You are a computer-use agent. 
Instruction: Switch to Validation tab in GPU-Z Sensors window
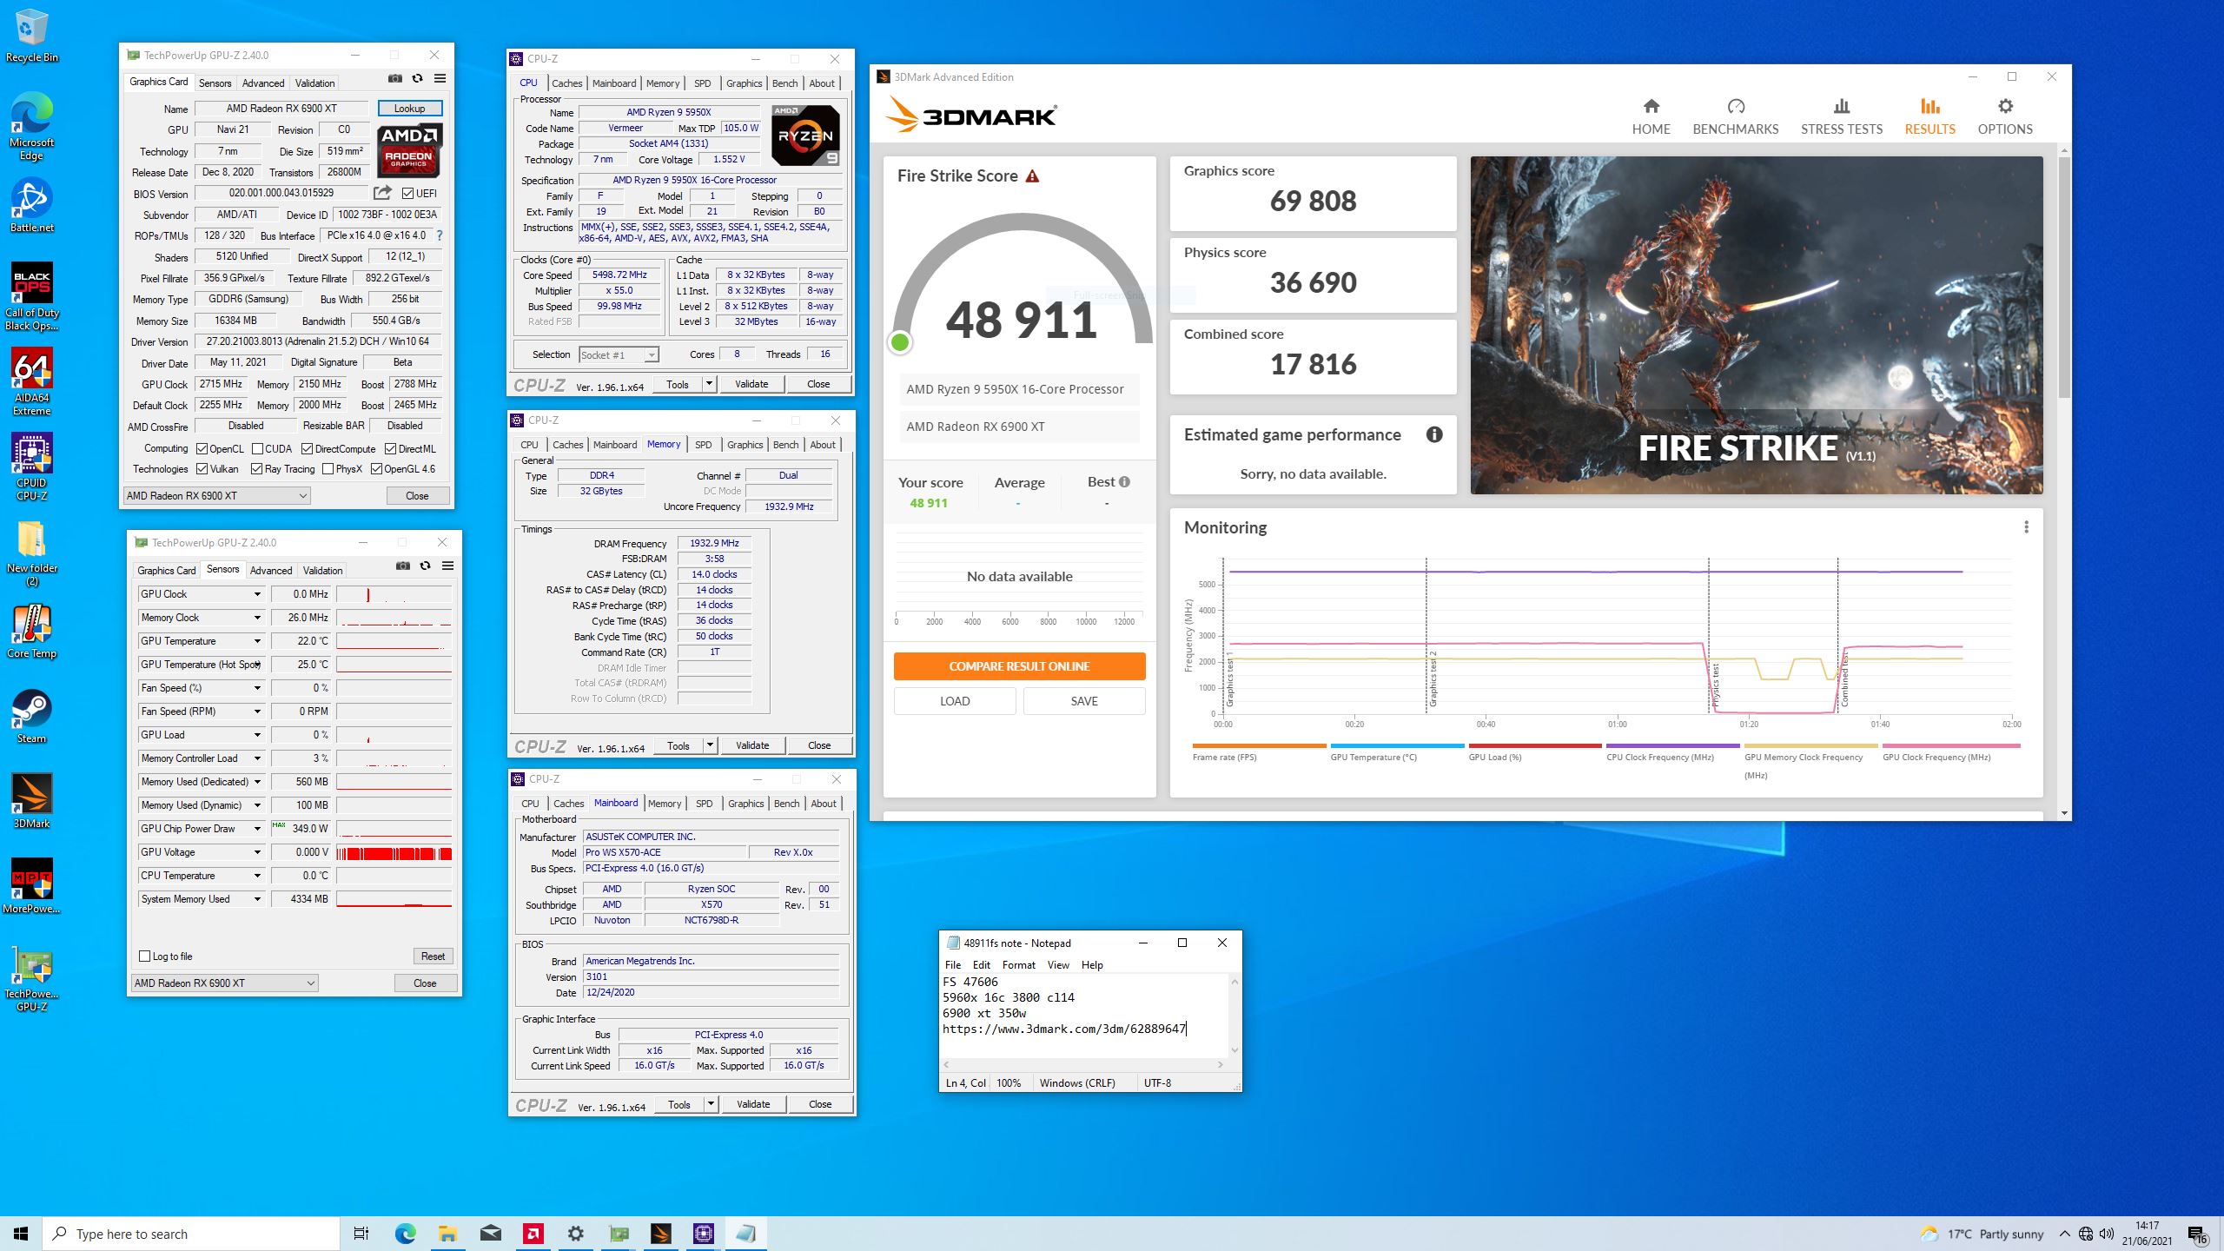(322, 571)
